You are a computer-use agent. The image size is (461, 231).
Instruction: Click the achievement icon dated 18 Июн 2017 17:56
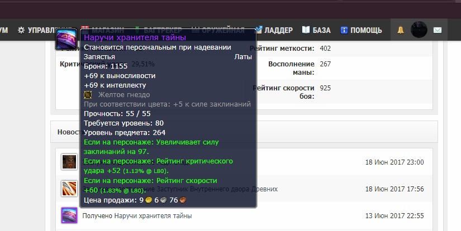click(x=69, y=189)
